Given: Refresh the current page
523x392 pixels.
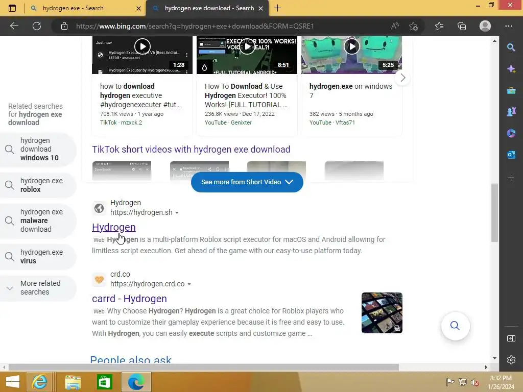Looking at the screenshot, I should click(37, 26).
